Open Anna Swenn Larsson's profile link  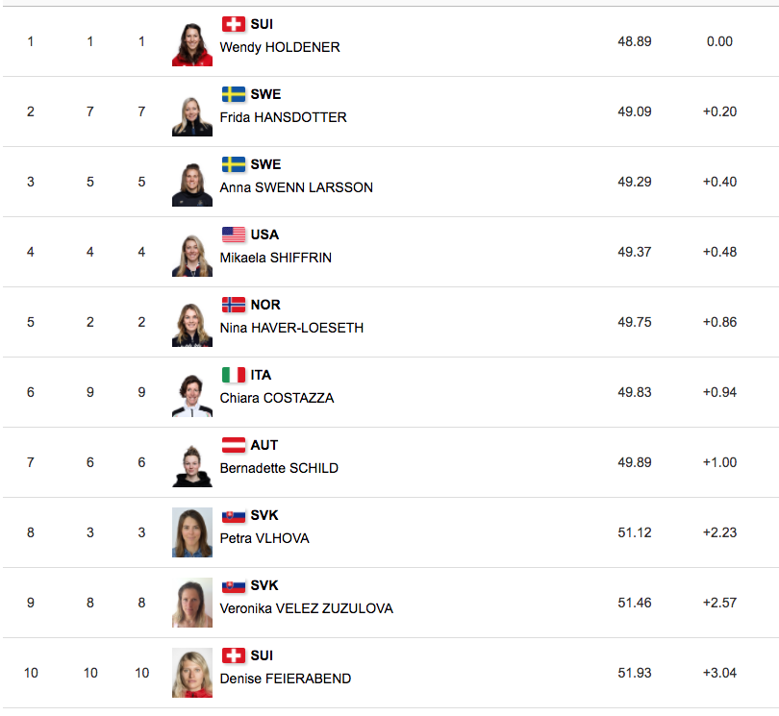296,187
